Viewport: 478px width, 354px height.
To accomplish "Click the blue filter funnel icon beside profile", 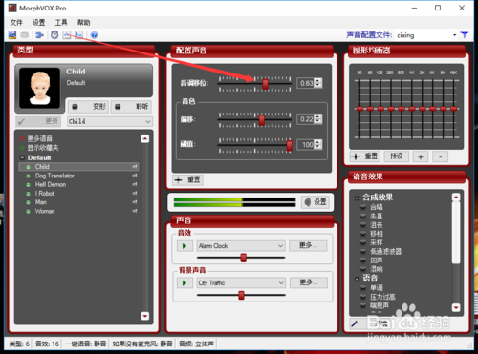I will (x=465, y=35).
